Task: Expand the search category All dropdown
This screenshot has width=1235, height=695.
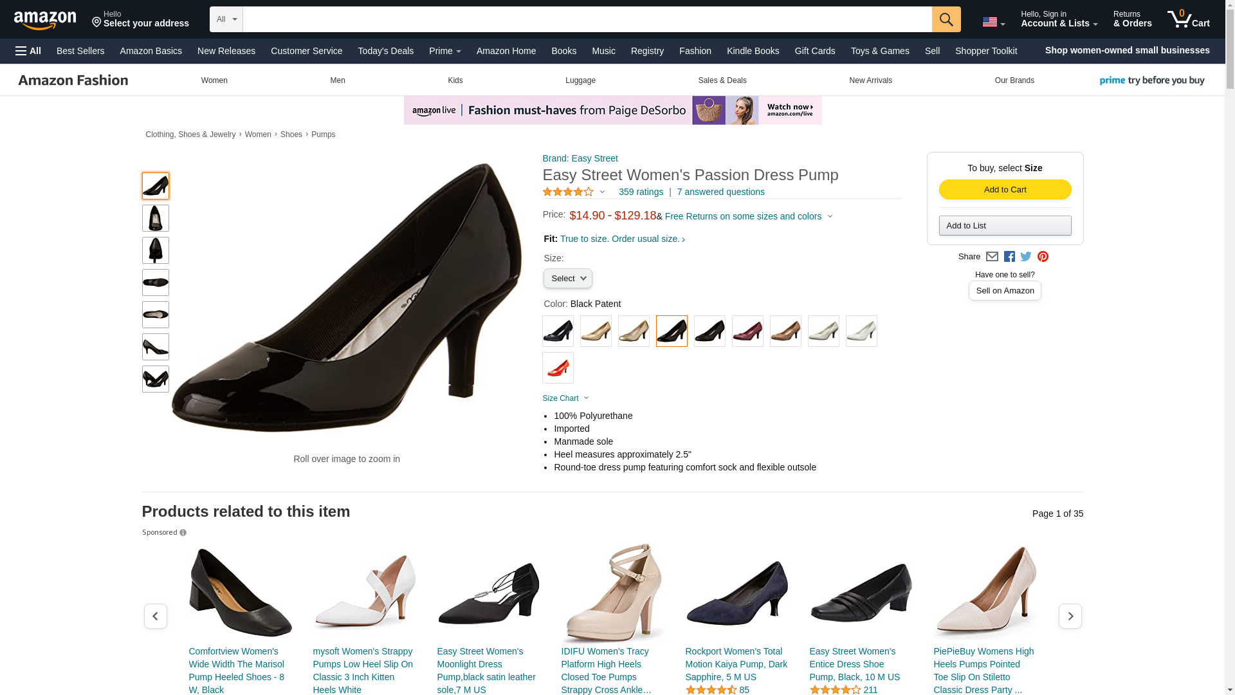Action: tap(226, 19)
